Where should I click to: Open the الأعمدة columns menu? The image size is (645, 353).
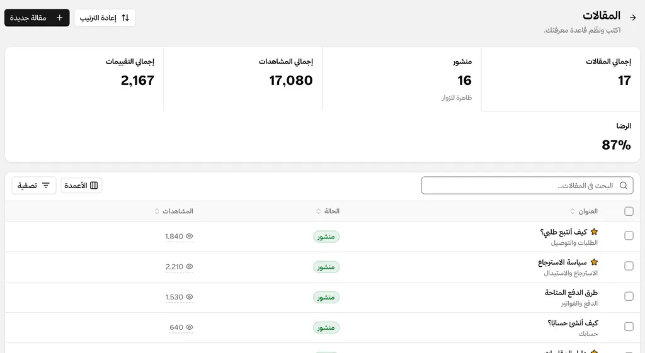81,186
